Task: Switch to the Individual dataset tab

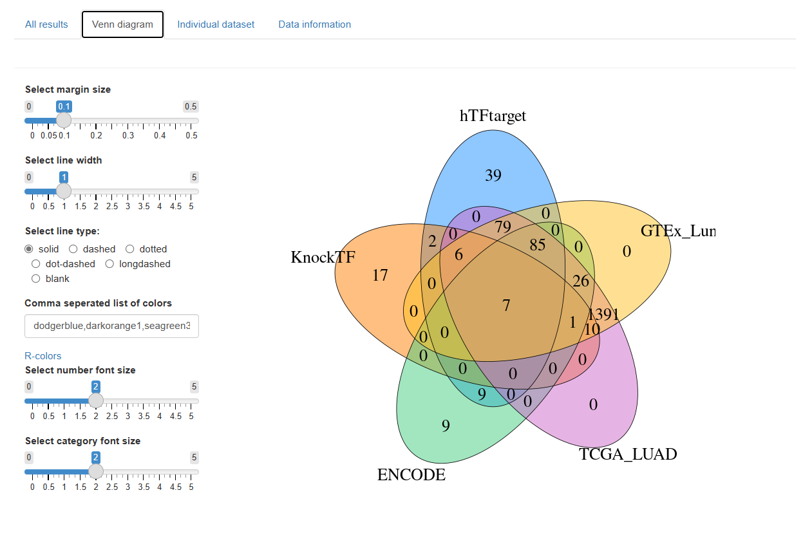Action: coord(216,24)
